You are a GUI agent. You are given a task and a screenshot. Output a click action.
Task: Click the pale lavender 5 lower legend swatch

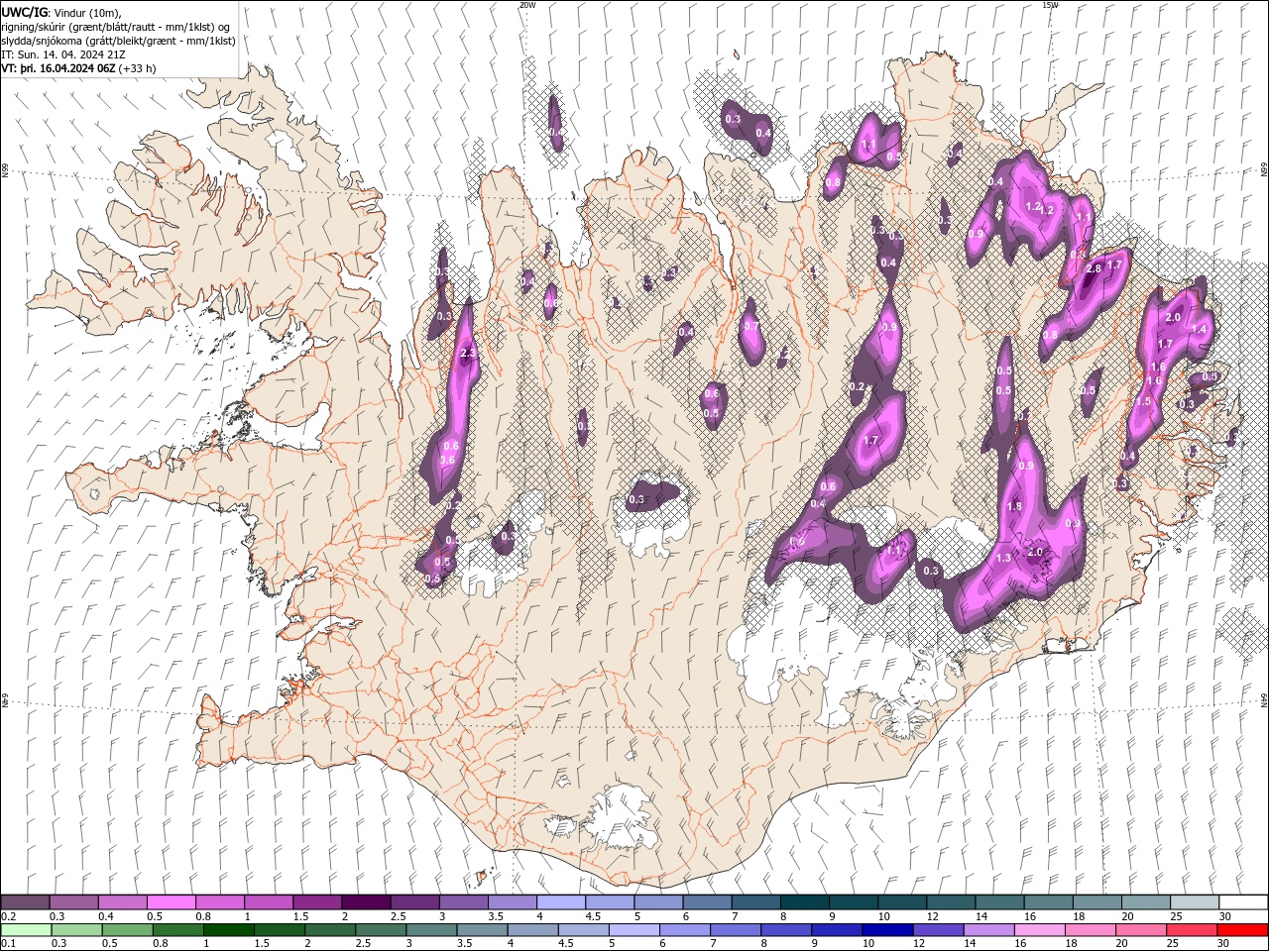click(x=634, y=930)
